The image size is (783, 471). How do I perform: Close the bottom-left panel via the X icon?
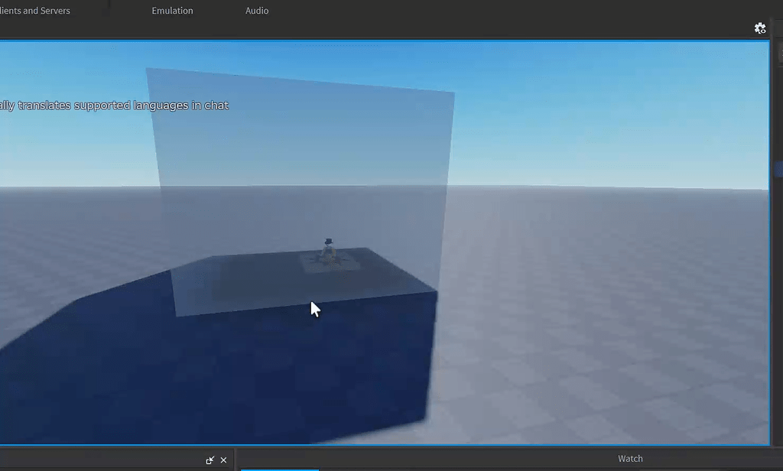pos(223,460)
